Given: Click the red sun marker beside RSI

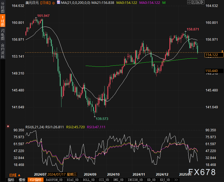Looking at the screenshot, I should point(8,127).
